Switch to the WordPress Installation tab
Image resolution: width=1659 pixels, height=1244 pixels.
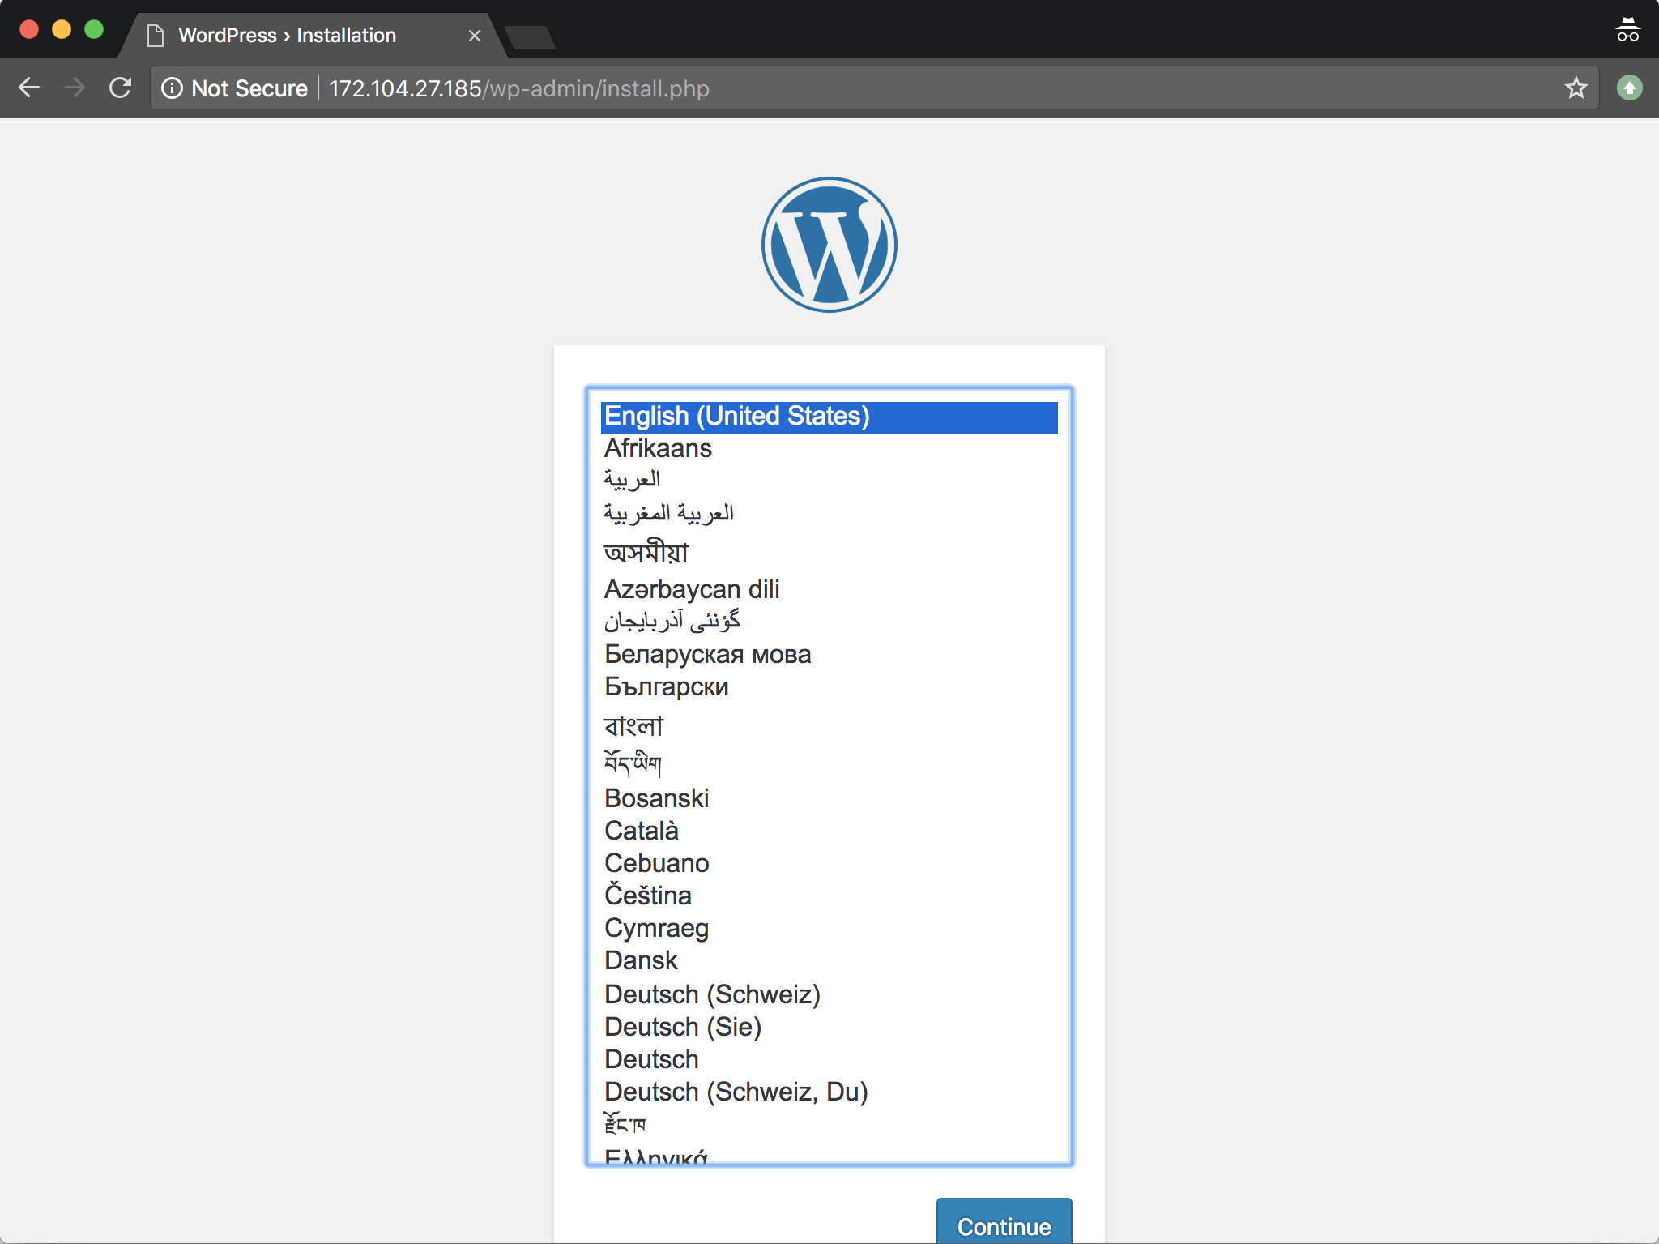[286, 35]
